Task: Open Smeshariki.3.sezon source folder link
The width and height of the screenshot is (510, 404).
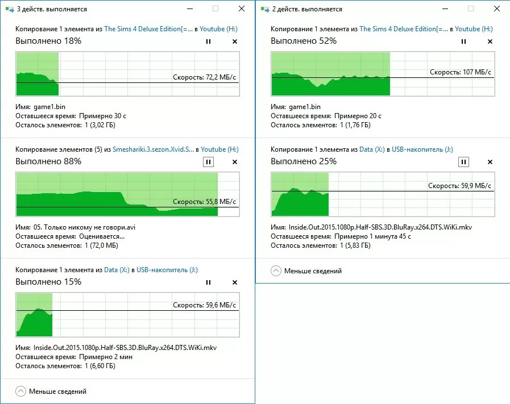Action: click(x=153, y=149)
